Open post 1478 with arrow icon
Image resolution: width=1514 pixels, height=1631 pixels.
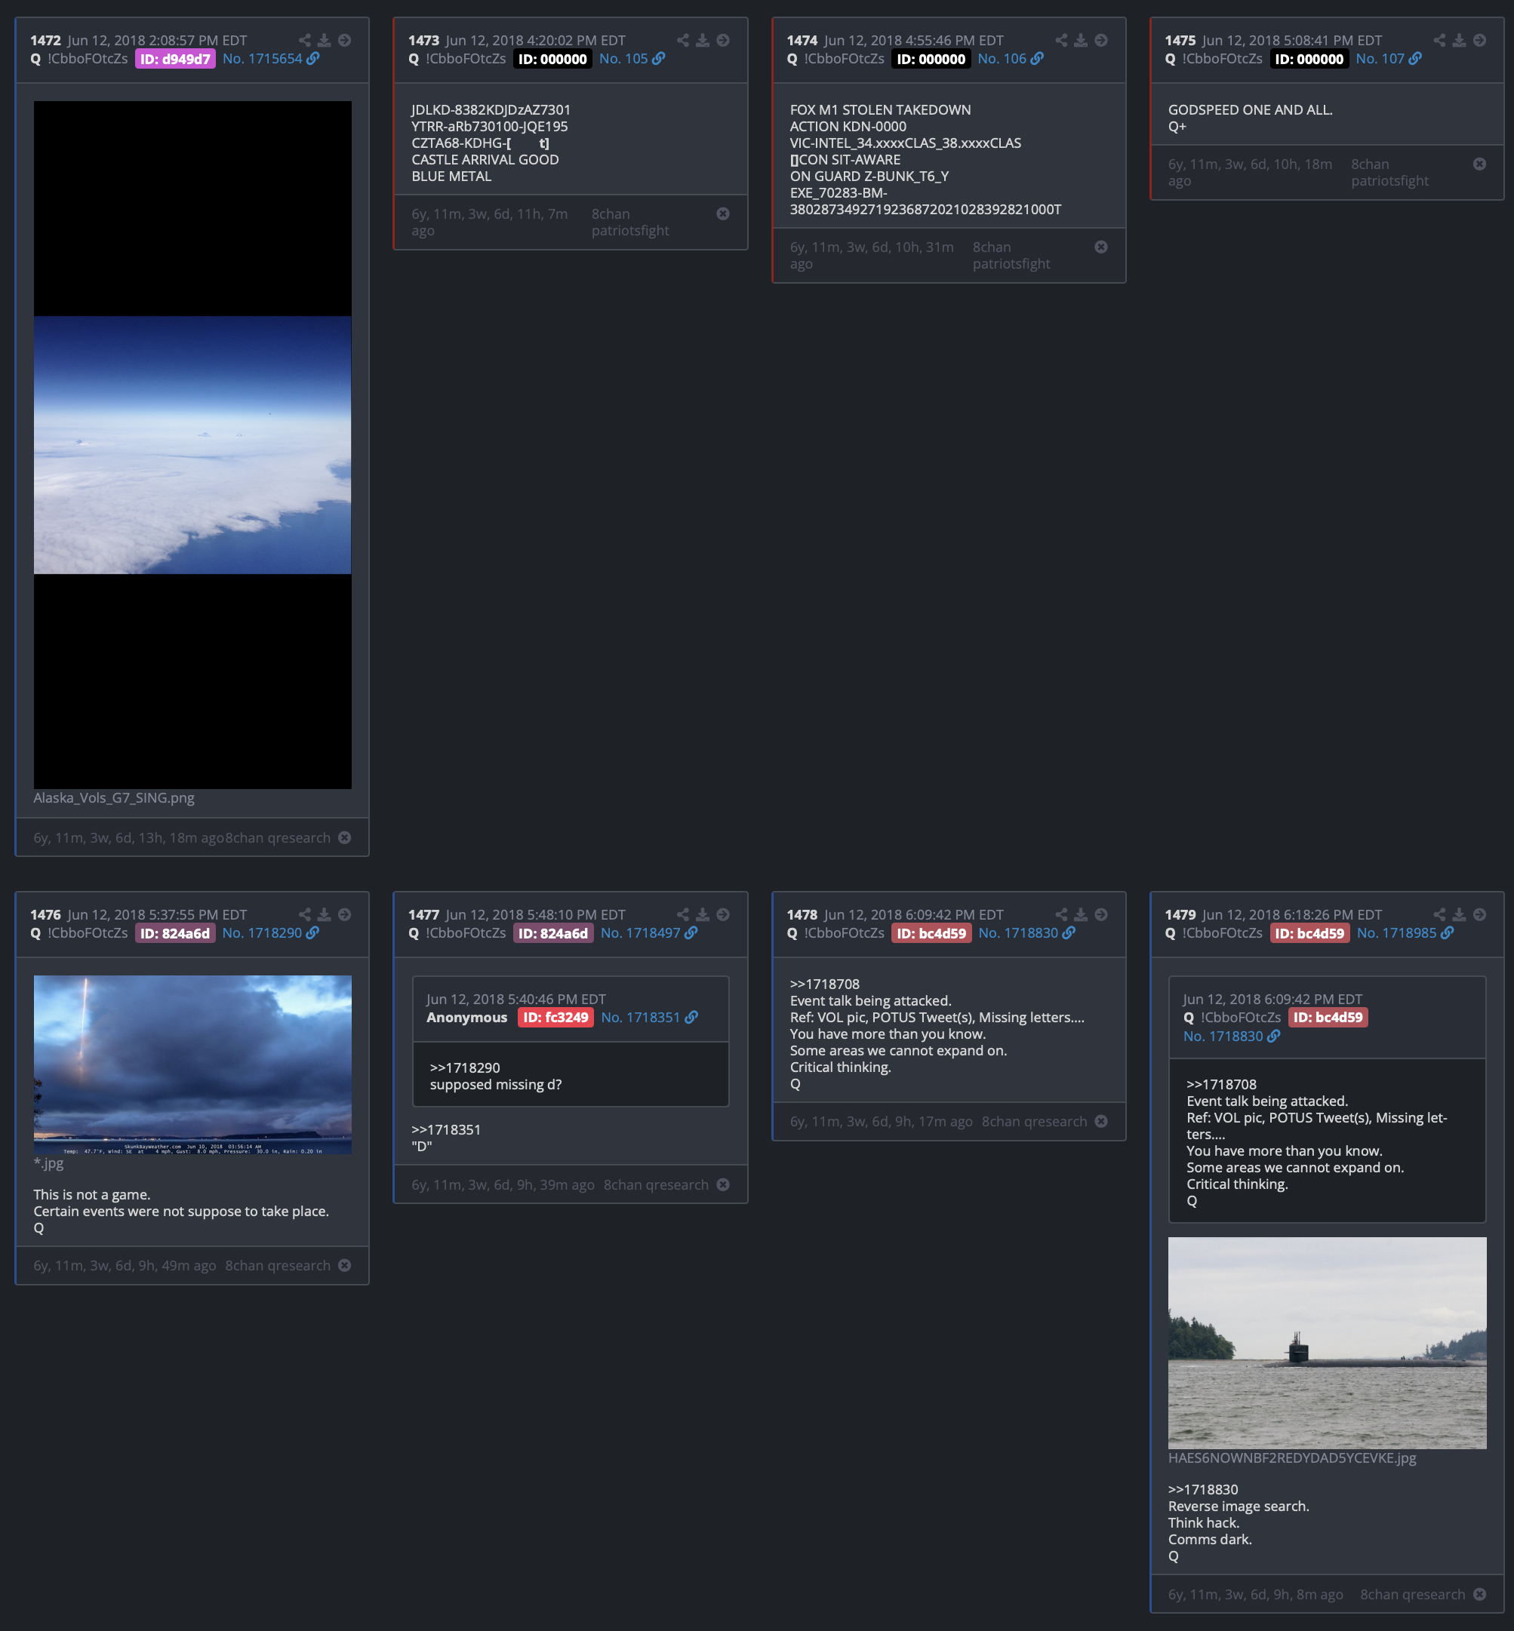coord(1102,914)
